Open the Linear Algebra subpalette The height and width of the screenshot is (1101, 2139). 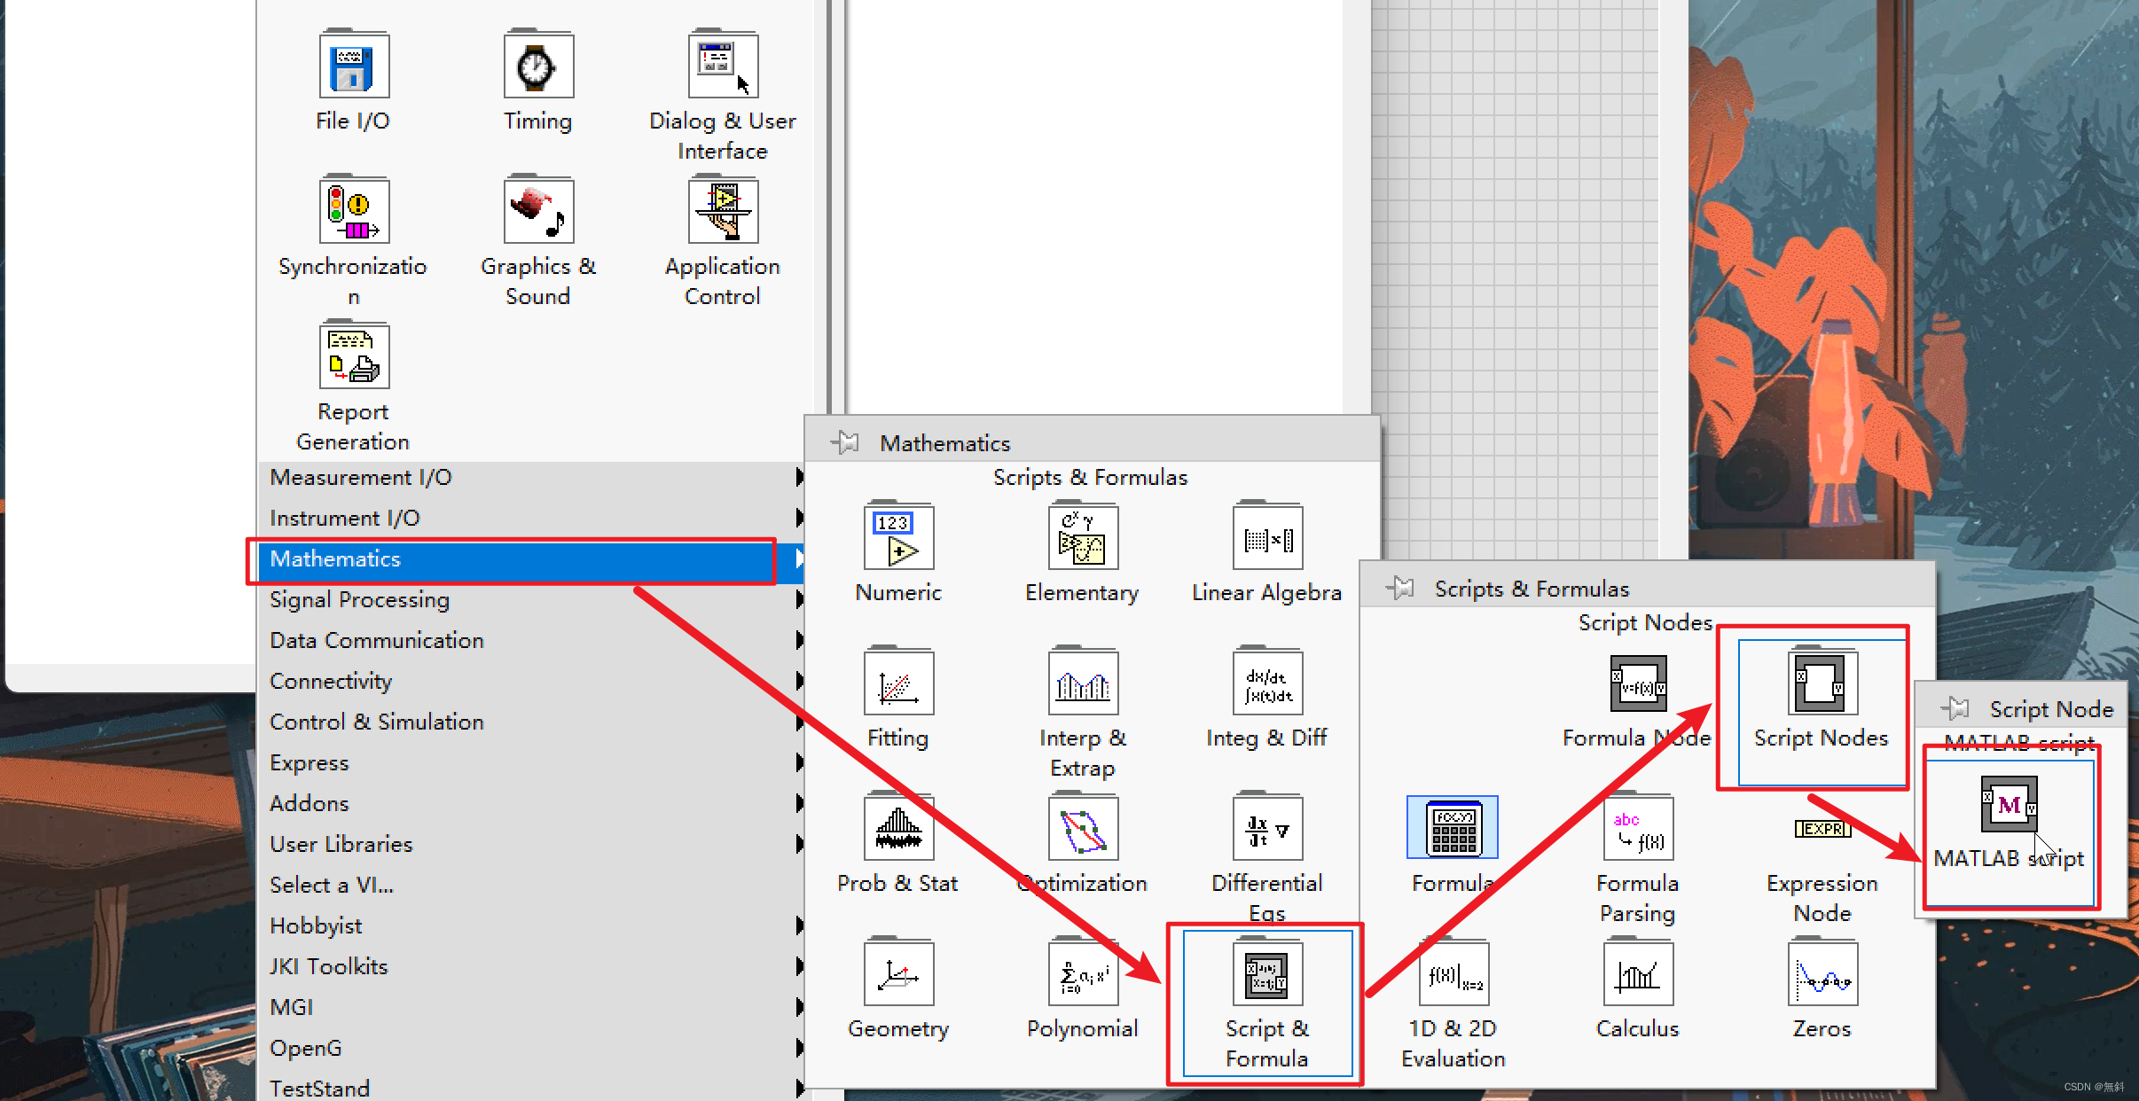coord(1267,538)
